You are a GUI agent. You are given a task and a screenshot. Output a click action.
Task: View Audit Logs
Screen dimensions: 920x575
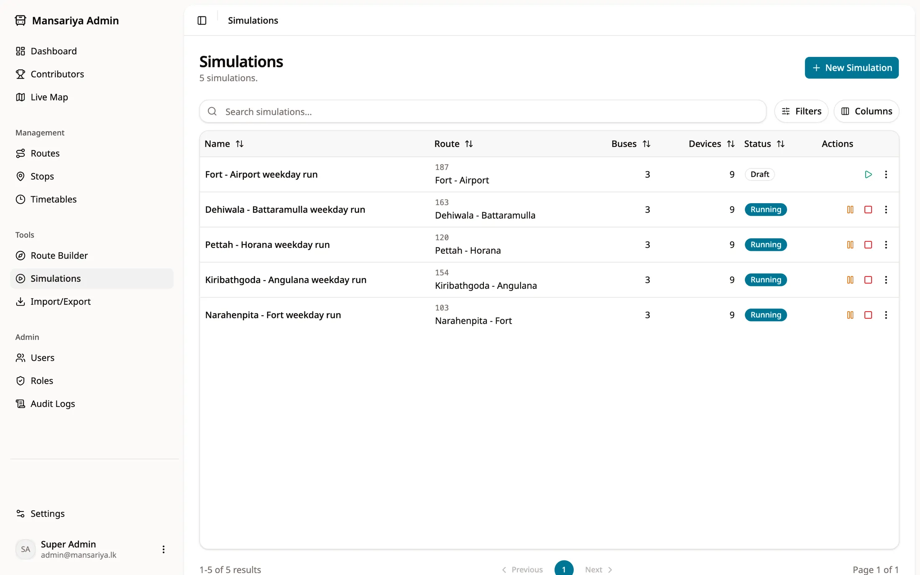[x=92, y=404]
